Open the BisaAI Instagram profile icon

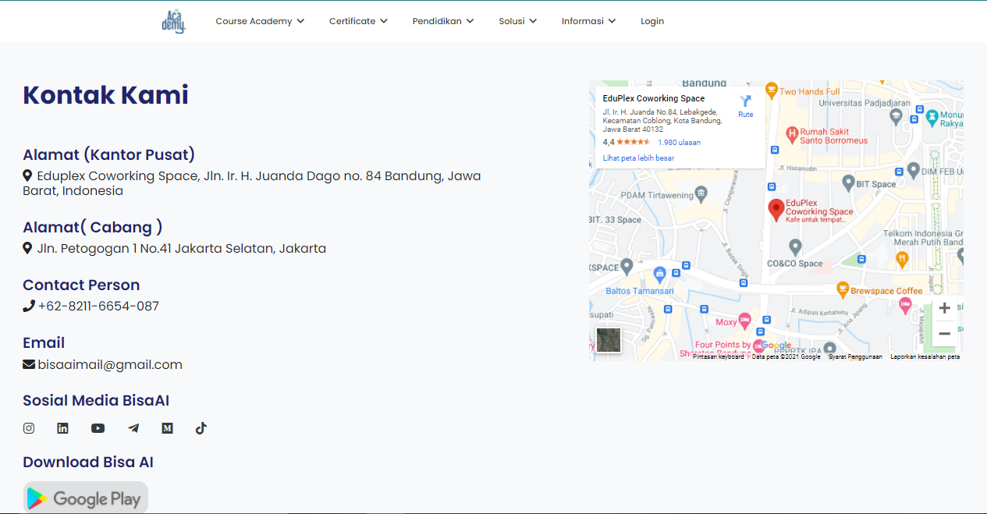click(x=29, y=428)
